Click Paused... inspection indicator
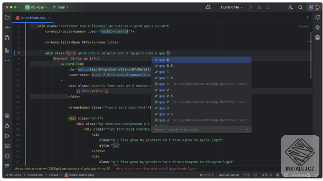 pyautogui.click(x=304, y=27)
